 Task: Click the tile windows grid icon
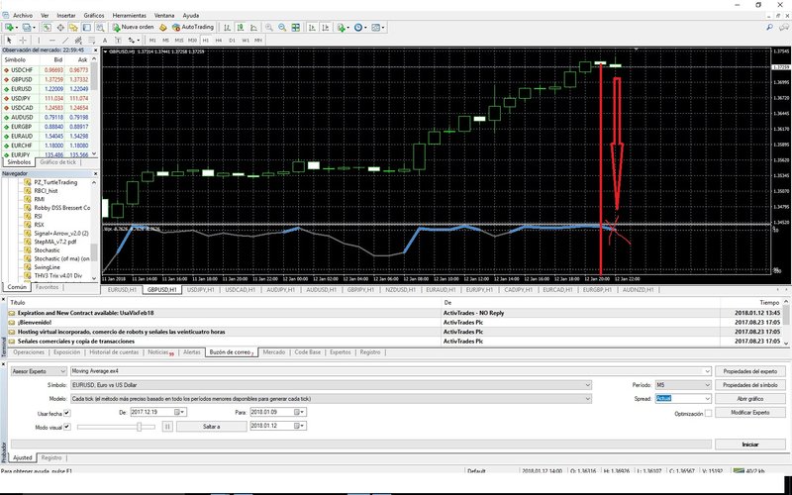[295, 28]
